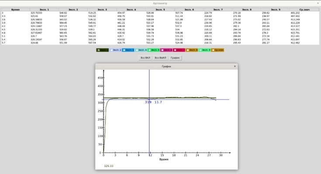Enable the Ср.знач average checkbox
The image size is (321, 174).
coord(213,50)
